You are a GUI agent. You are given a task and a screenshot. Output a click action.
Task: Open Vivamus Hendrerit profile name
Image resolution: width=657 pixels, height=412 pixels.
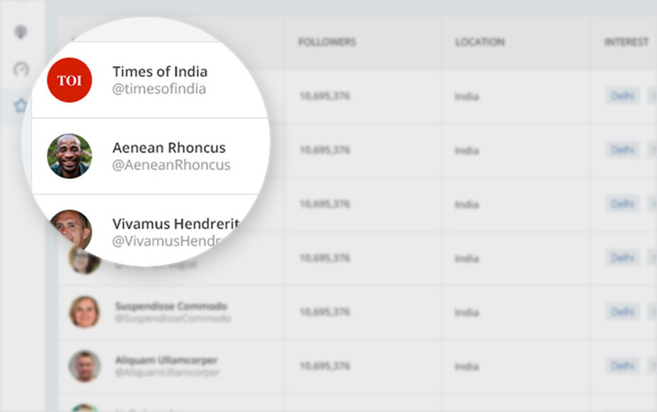176,224
